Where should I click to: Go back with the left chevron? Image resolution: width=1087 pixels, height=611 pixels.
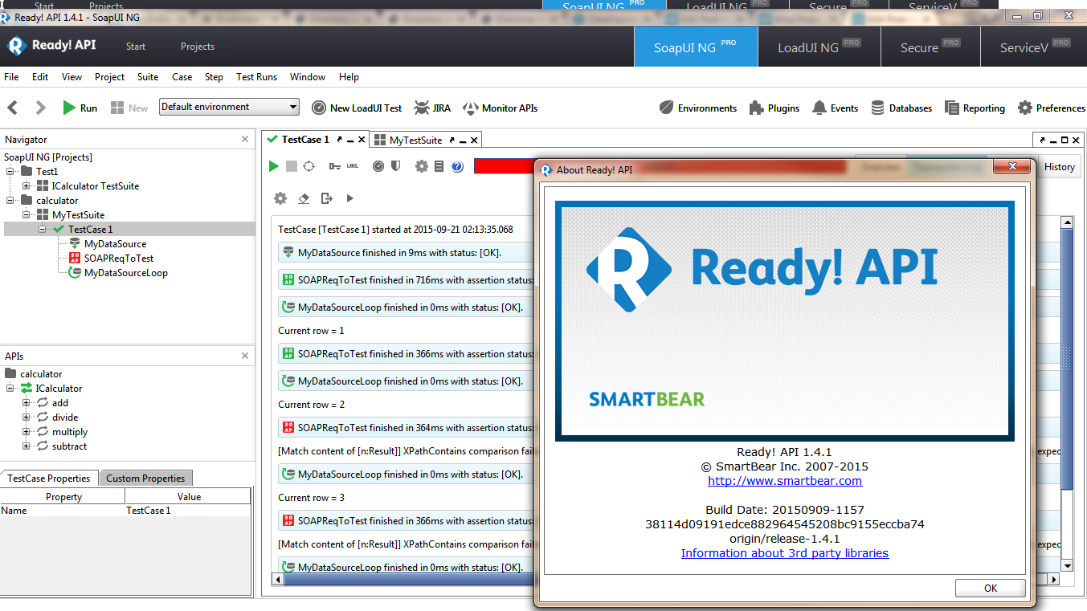tap(13, 108)
